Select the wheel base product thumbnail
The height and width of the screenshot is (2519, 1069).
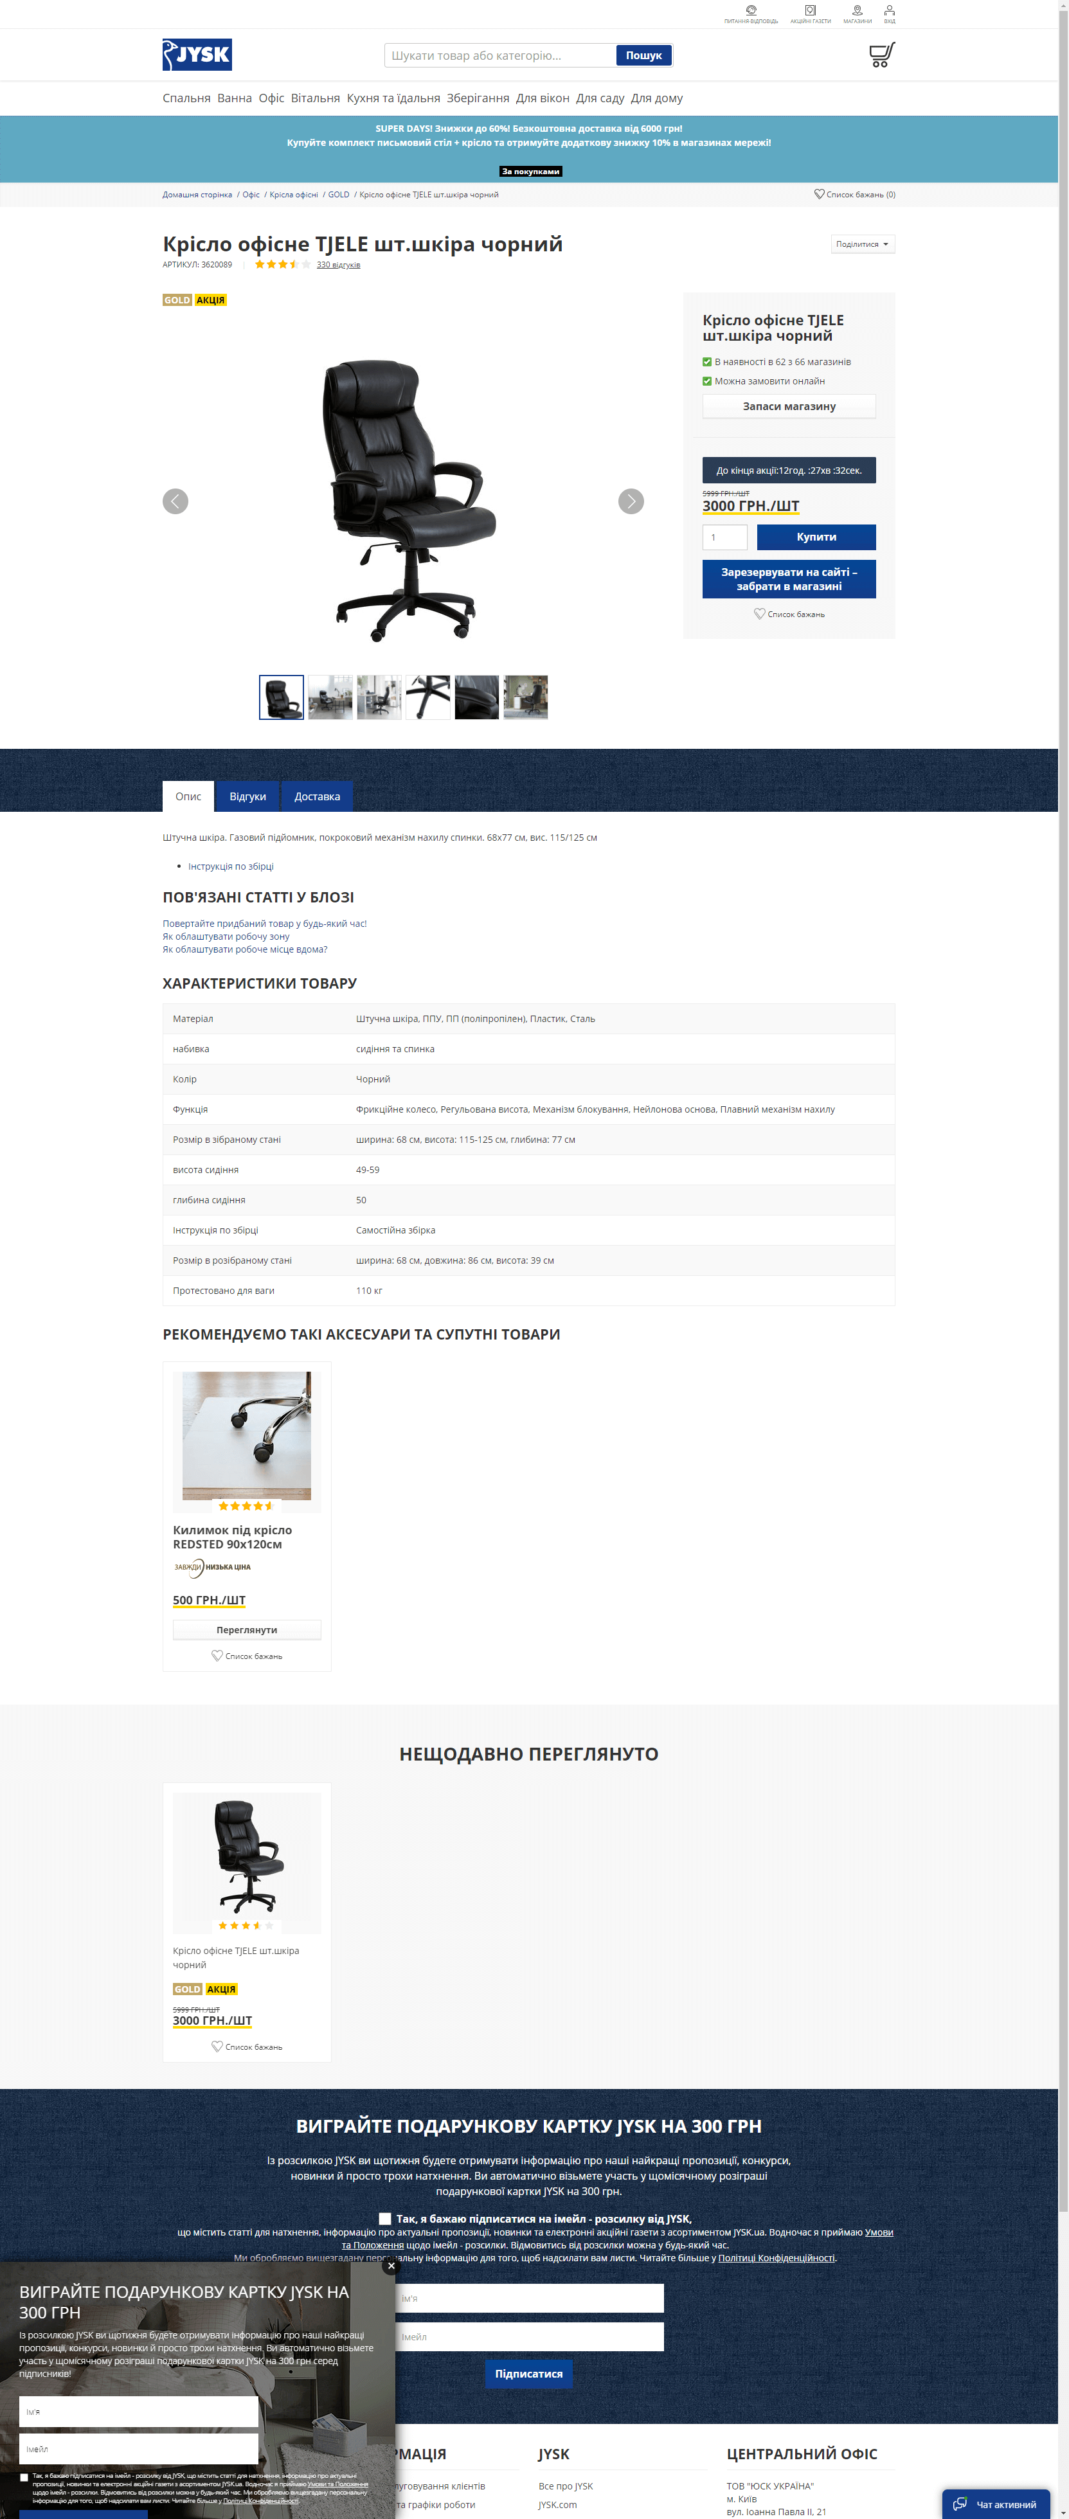427,696
